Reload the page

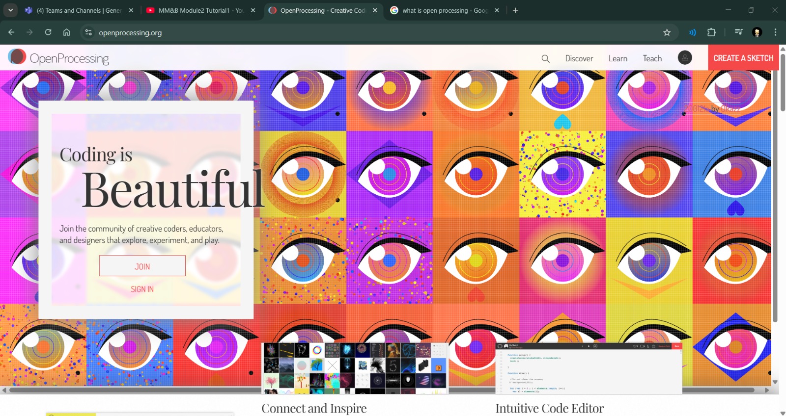click(x=48, y=32)
